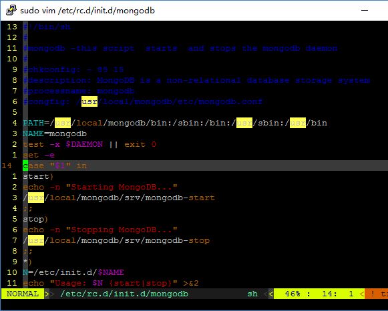Click highlighted 'usr' before '/bin' at PATH end

click(298, 123)
